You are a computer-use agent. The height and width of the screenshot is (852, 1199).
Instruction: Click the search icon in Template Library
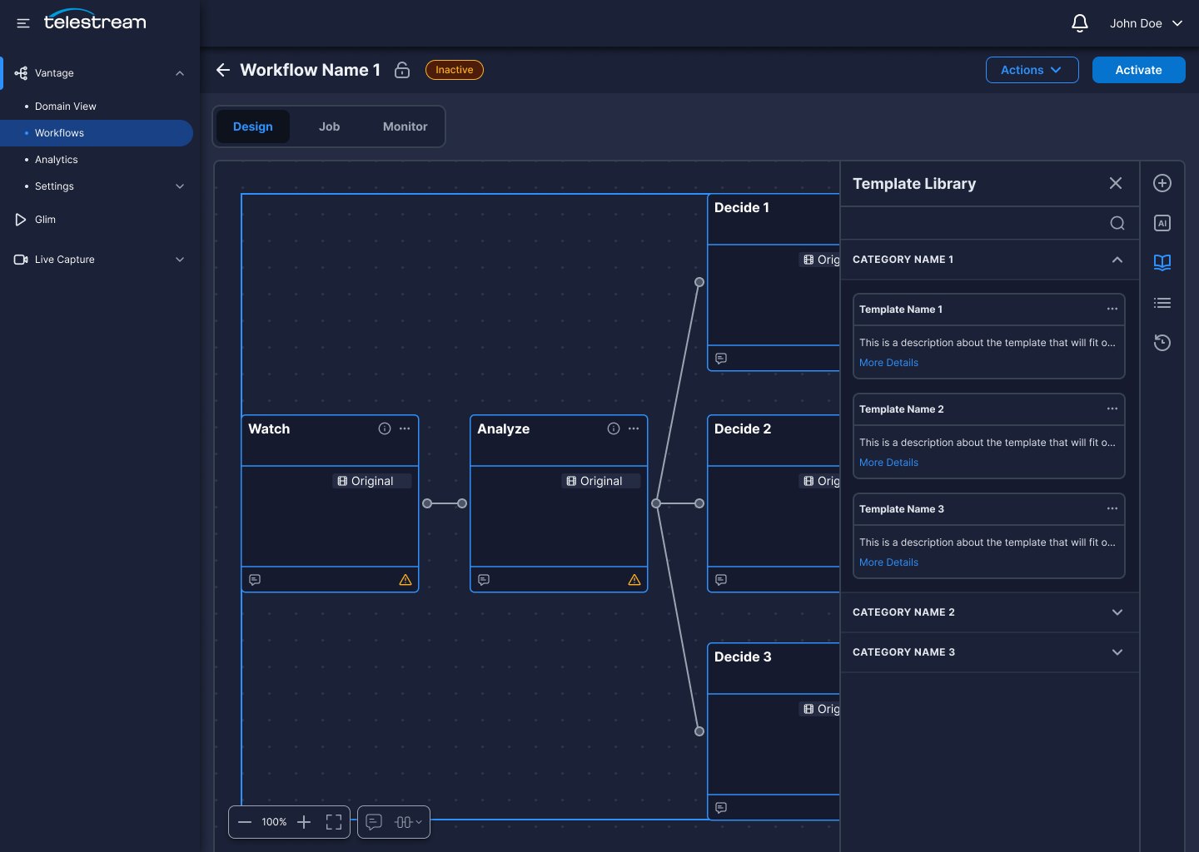coord(1117,223)
